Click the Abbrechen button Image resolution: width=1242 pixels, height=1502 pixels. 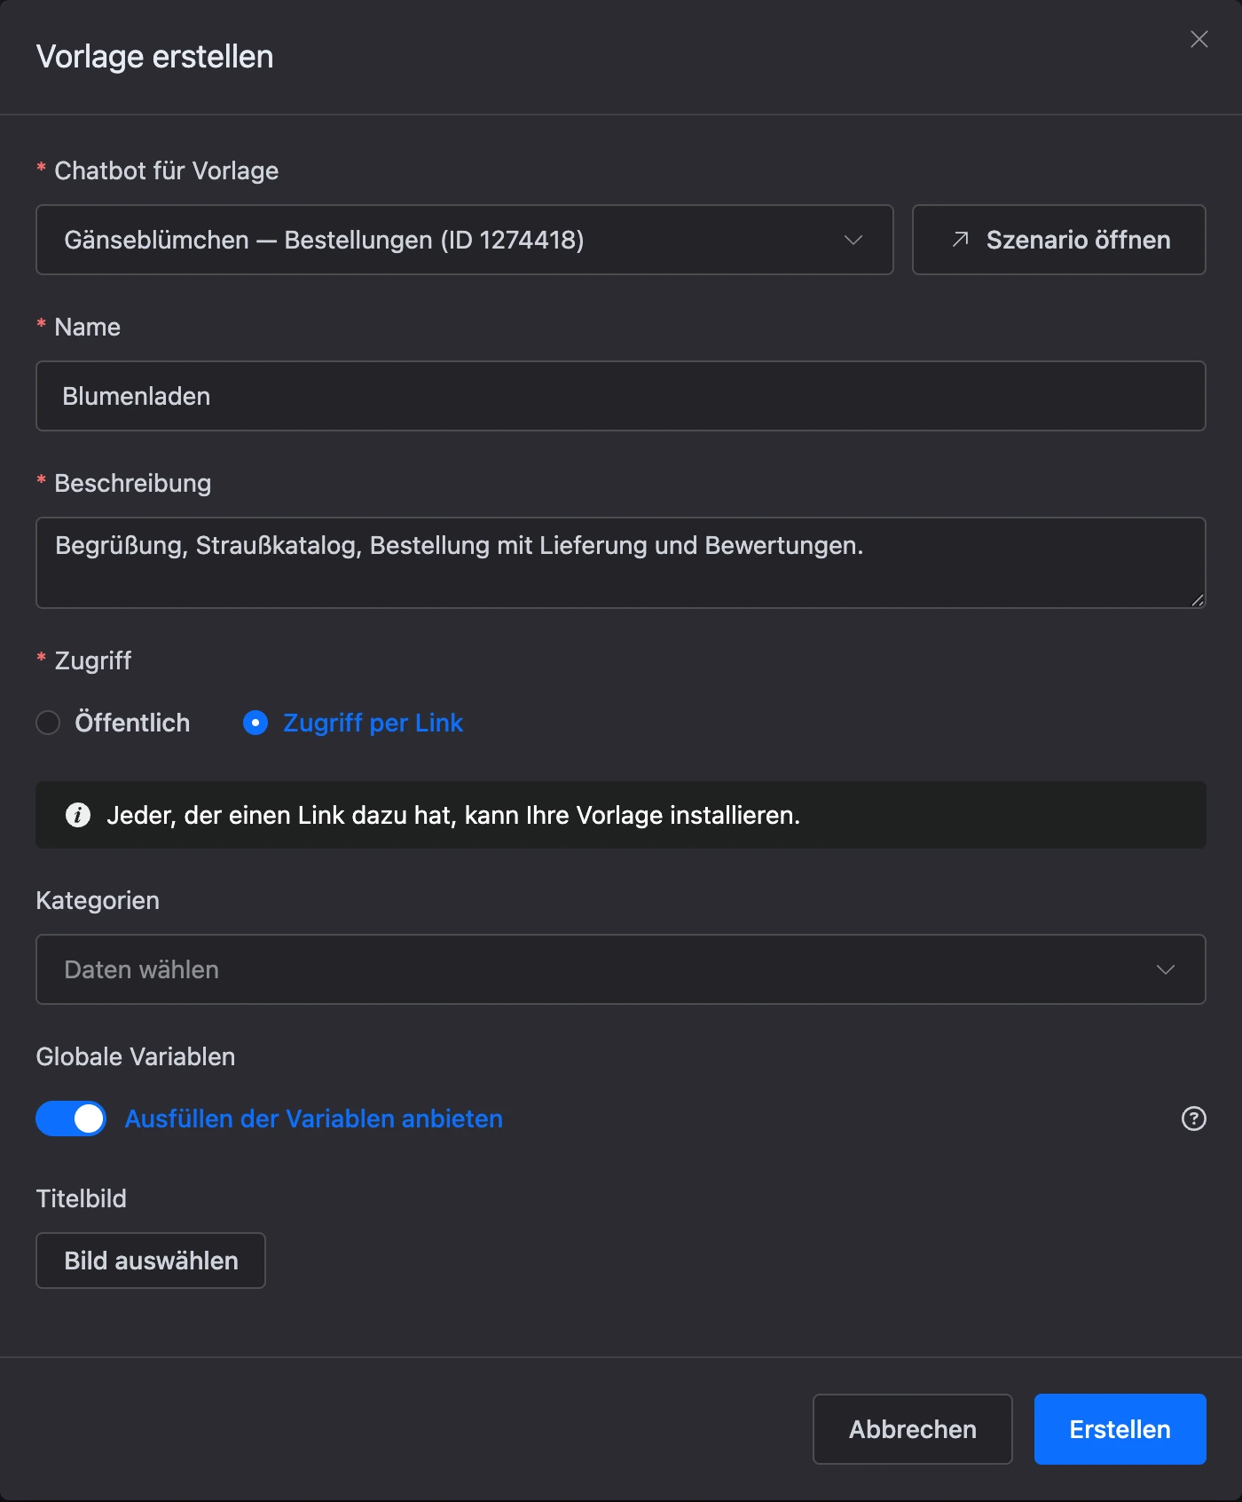point(912,1429)
